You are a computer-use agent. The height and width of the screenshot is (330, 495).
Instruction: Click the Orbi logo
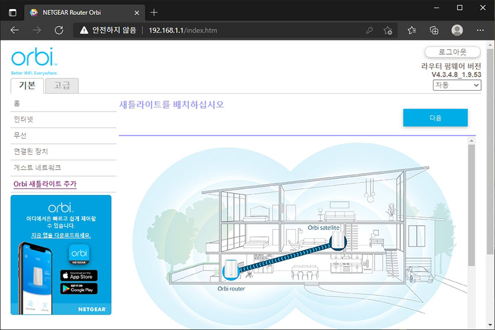tap(34, 61)
